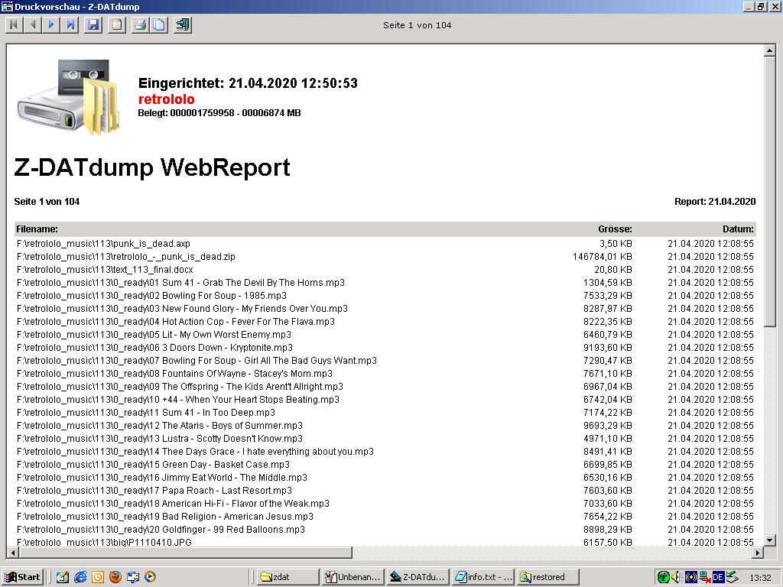Click the sync arrows quick launch icon
The image size is (783, 587).
132,577
